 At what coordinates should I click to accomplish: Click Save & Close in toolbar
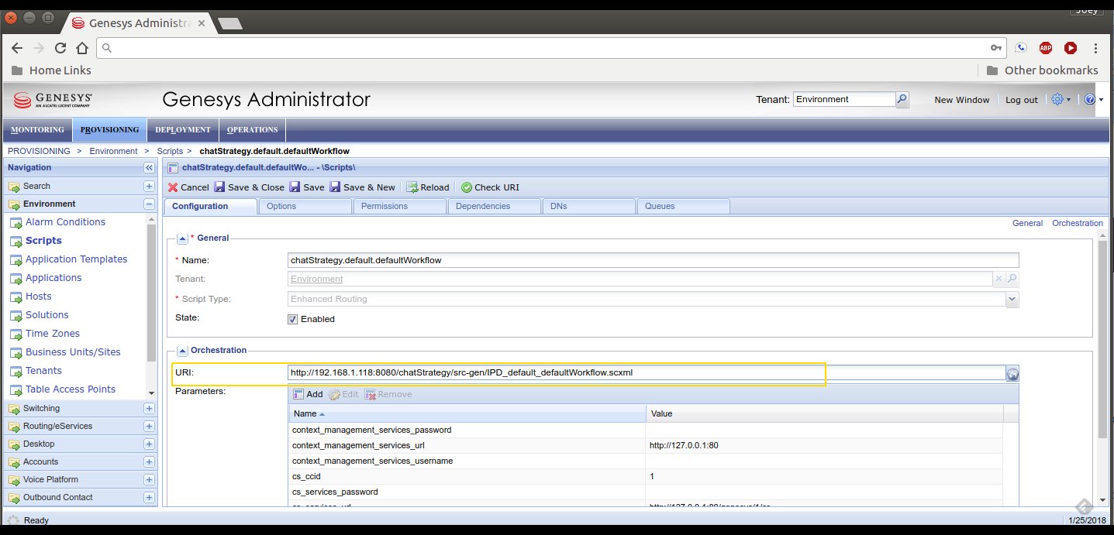click(250, 187)
